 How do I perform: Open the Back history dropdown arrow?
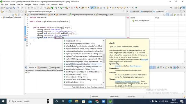(x=127, y=8)
